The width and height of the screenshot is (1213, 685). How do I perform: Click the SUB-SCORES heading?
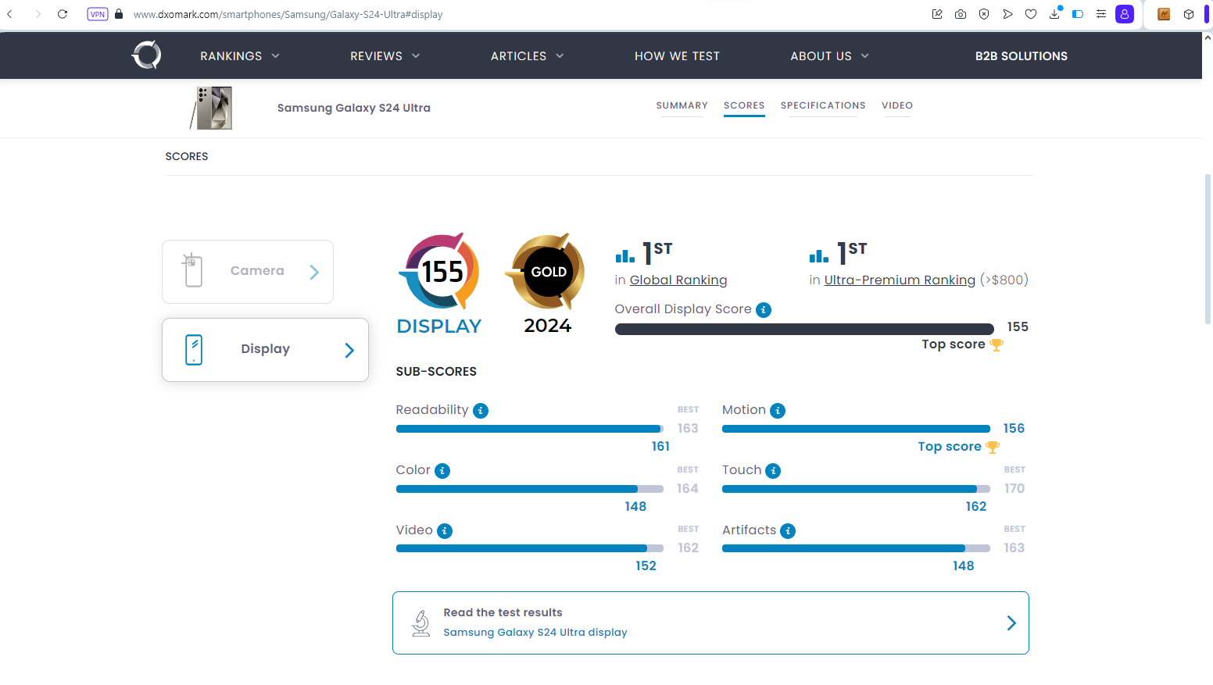pyautogui.click(x=436, y=372)
